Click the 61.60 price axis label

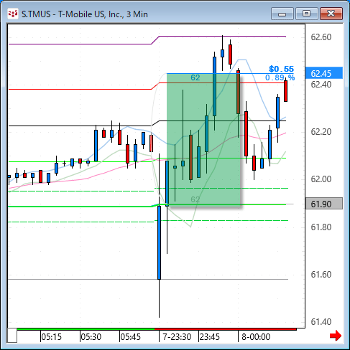(x=321, y=274)
